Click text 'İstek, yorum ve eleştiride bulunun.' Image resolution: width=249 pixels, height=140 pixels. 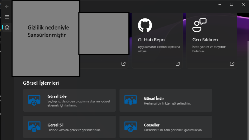pos(209,49)
